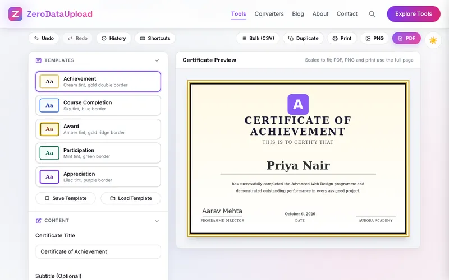Viewport: 449px width, 280px height.
Task: Show keyboard Shortcuts
Action: coord(155,38)
